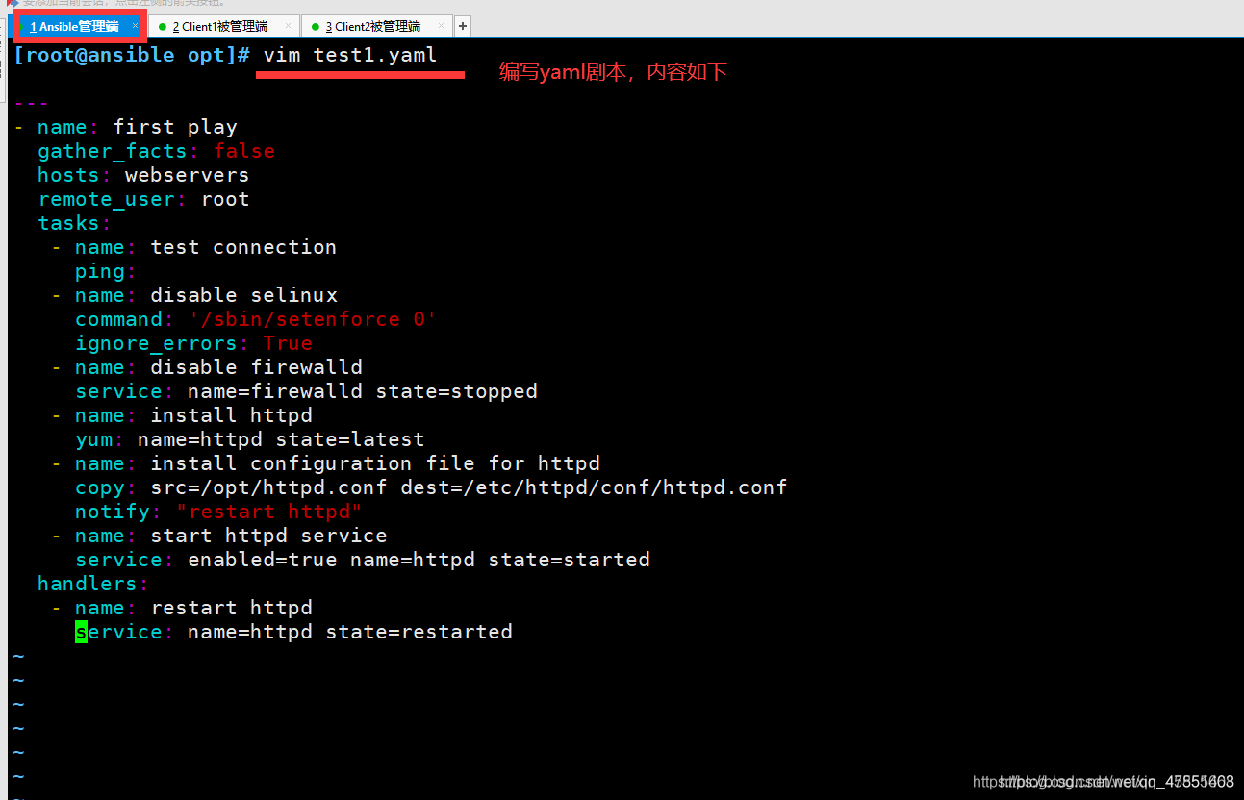Image resolution: width=1244 pixels, height=800 pixels.
Task: Click the notify "restart httpd" line
Action: click(218, 512)
